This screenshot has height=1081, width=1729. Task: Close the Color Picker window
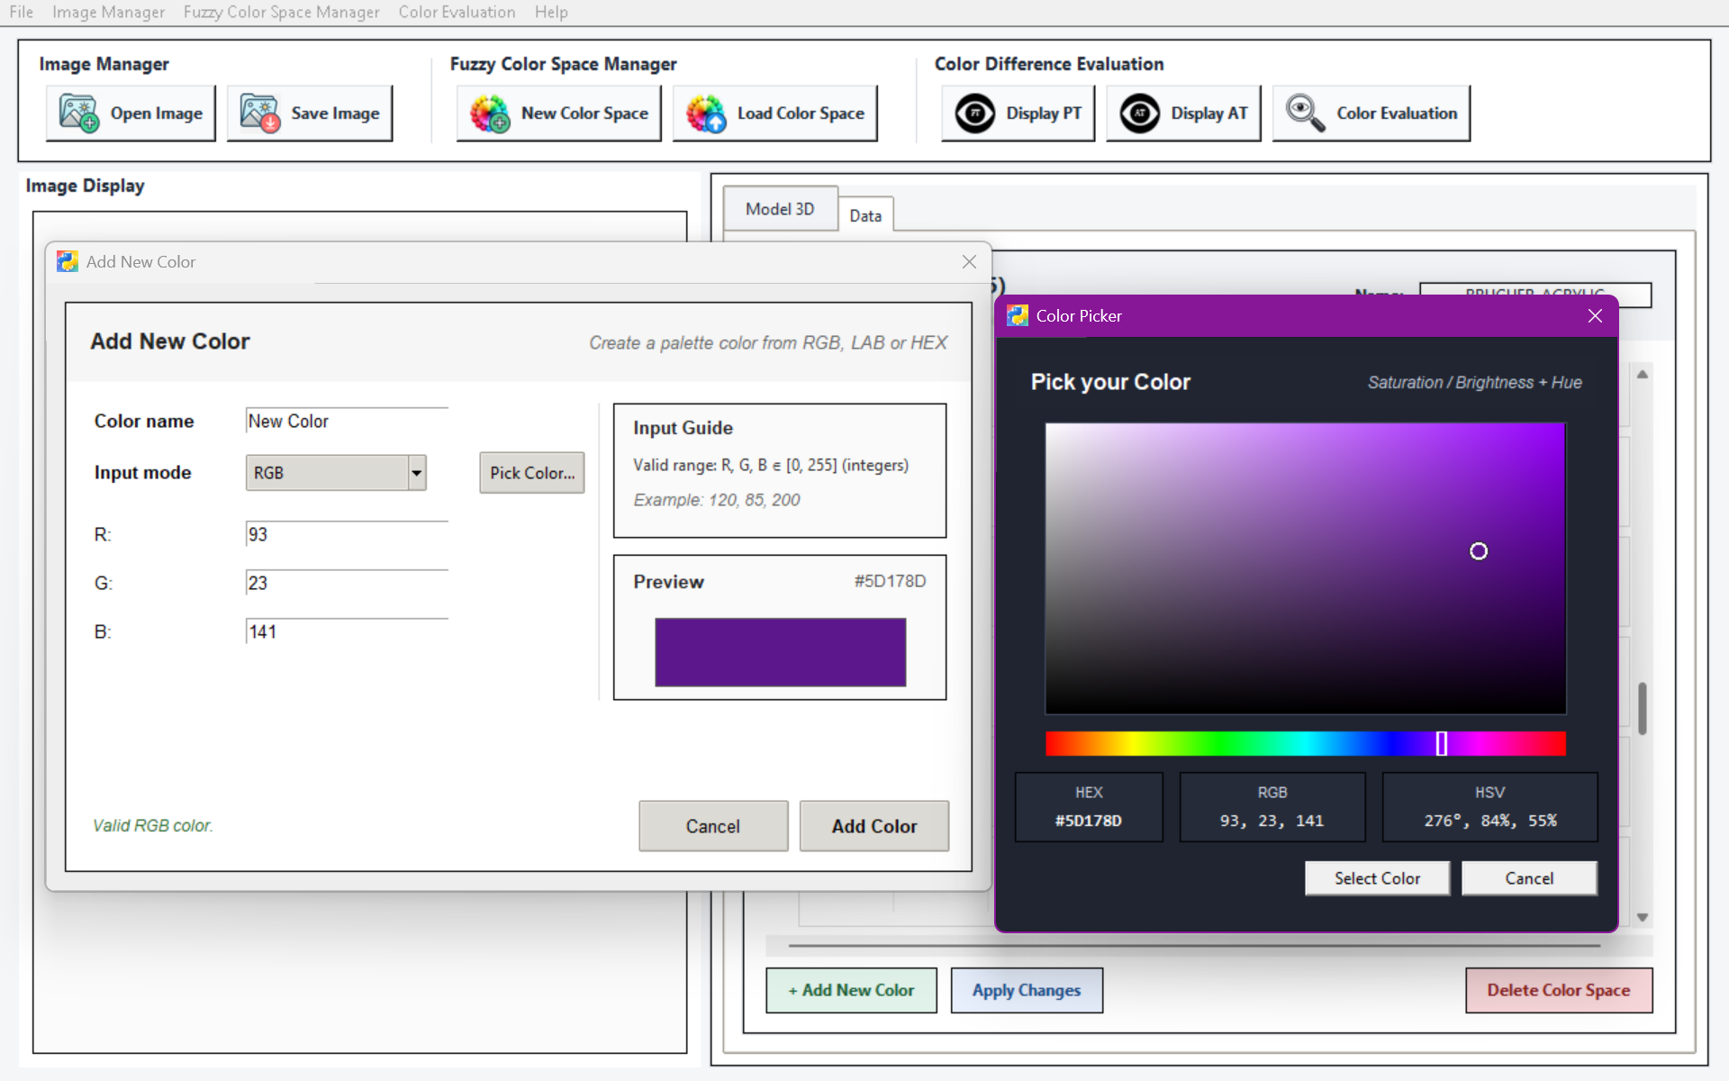tap(1595, 315)
